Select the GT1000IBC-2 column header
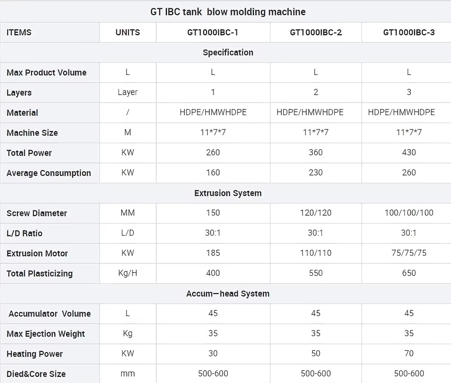The height and width of the screenshot is (383, 451). click(316, 32)
